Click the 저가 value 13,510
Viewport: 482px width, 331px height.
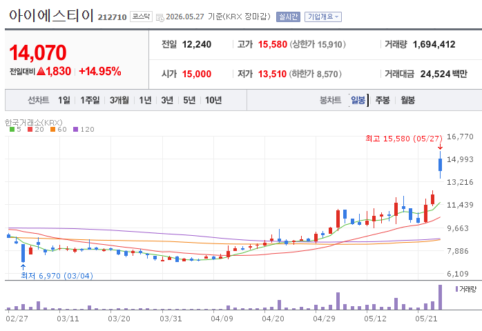click(272, 74)
